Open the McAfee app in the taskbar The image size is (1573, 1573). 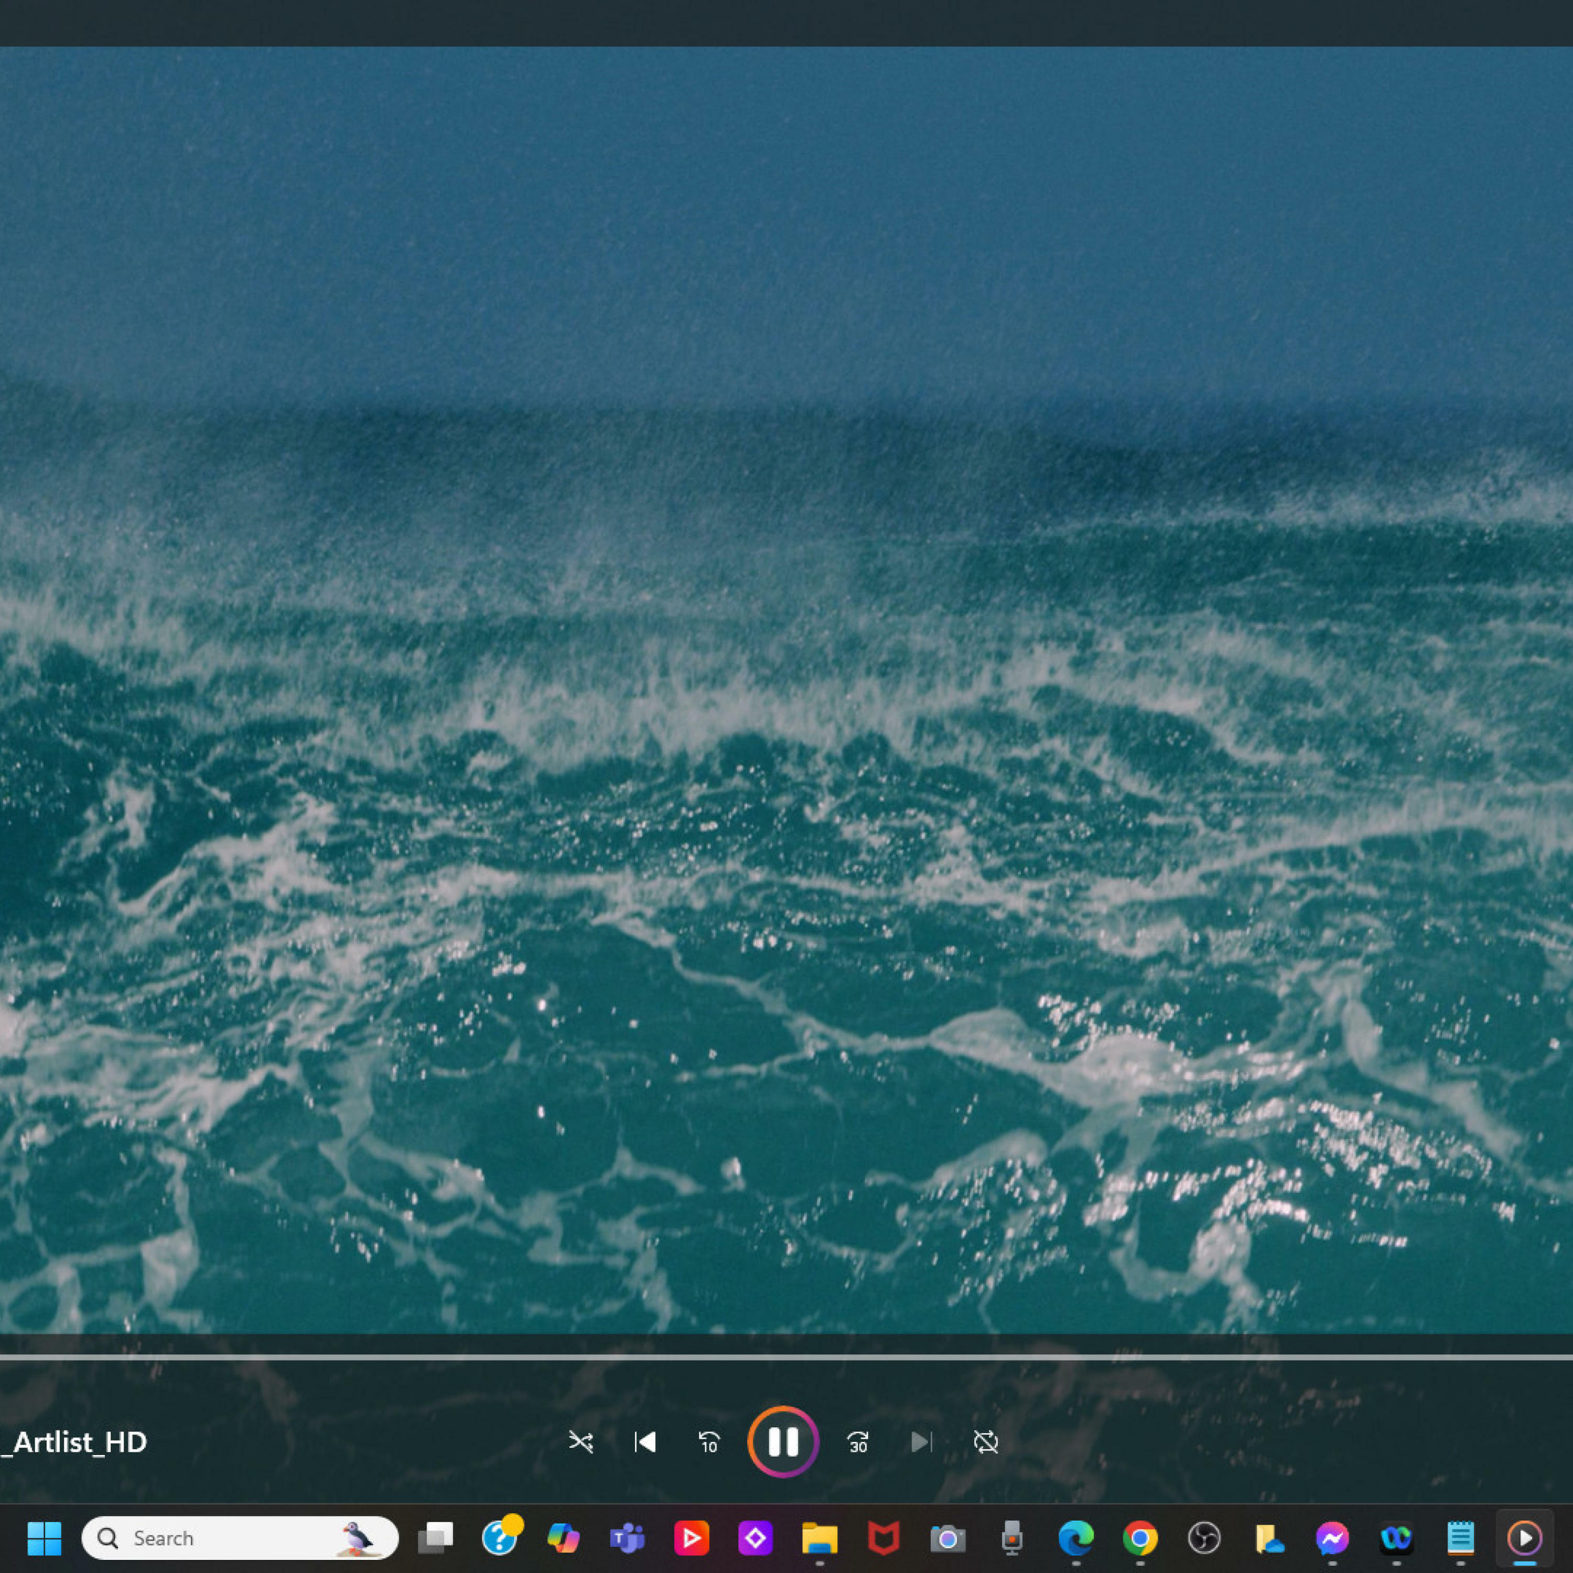coord(884,1538)
